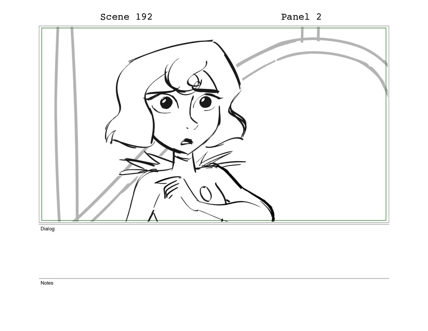This screenshot has height=331, width=428.
Task: Click the "Panel 2" heading text
Action: click(x=301, y=17)
